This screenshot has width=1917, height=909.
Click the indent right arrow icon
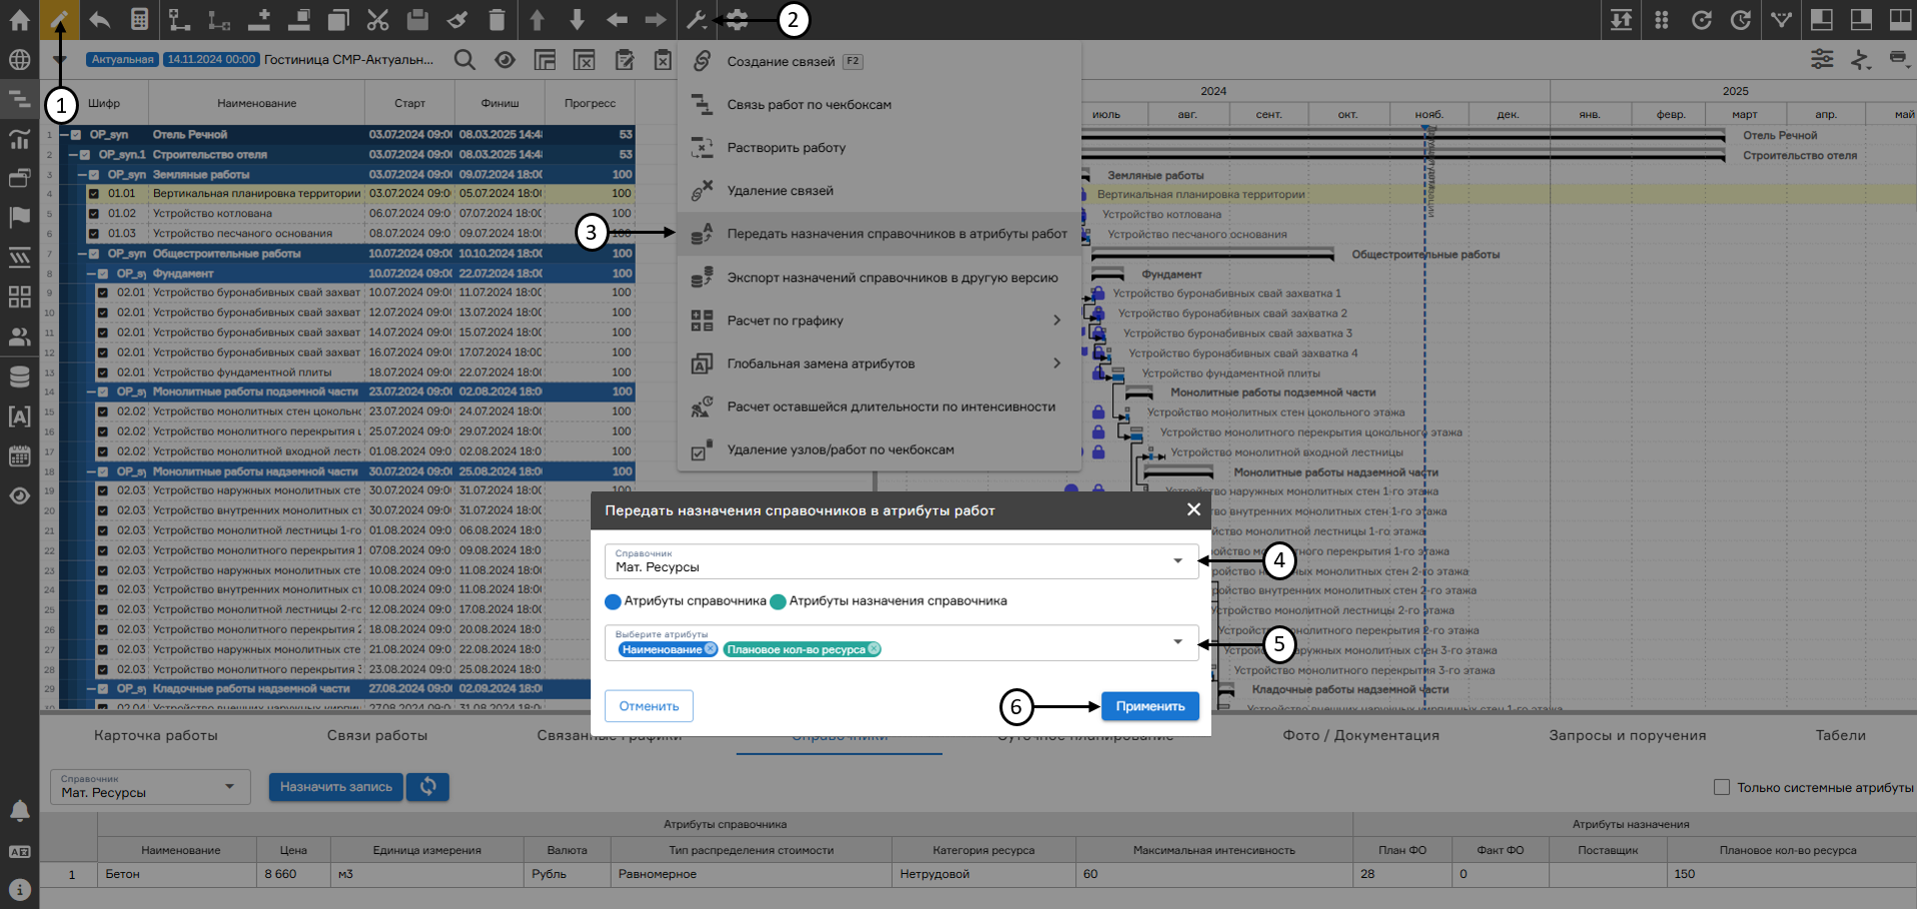[656, 20]
